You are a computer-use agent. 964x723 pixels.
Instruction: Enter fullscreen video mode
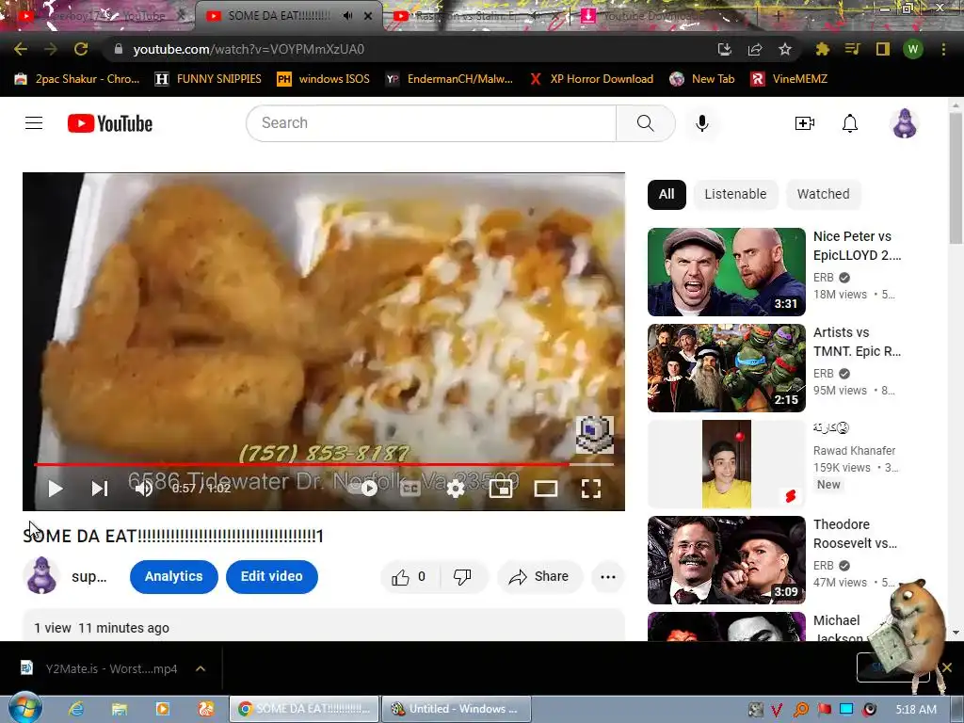coord(591,489)
